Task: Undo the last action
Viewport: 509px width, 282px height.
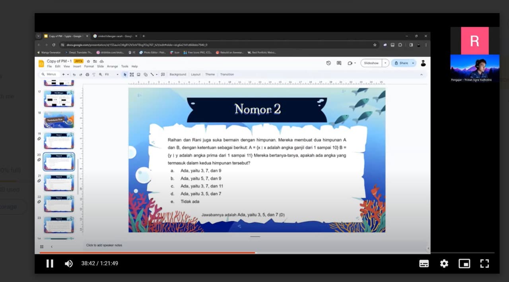Action: [x=74, y=74]
